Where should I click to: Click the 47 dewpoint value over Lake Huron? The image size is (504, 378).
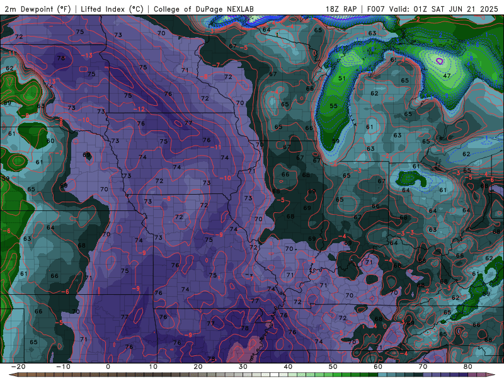(447, 76)
